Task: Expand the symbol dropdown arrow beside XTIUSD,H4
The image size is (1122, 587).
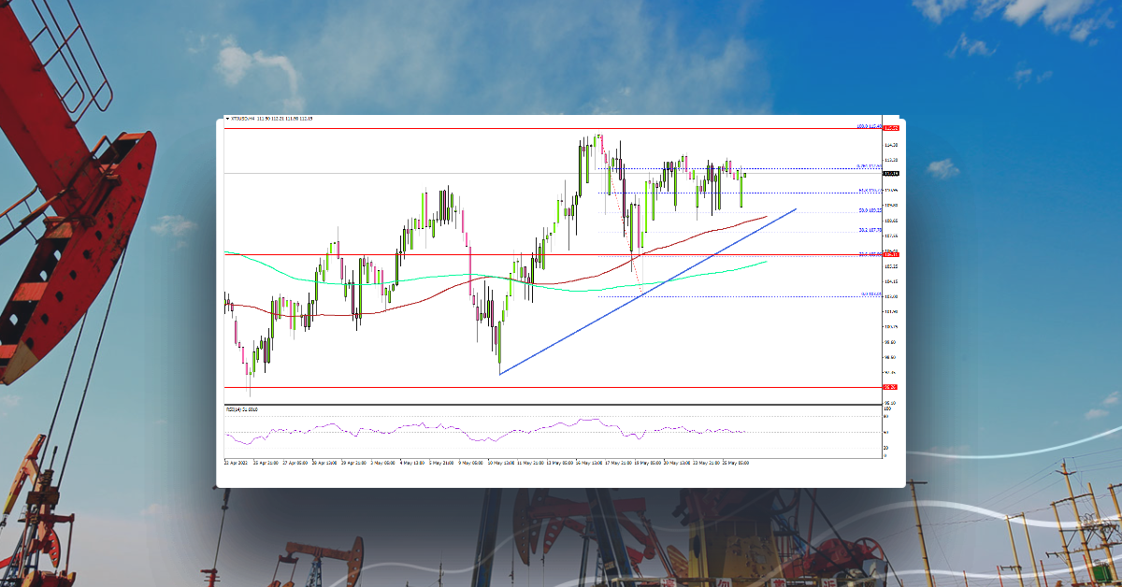Action: point(228,120)
